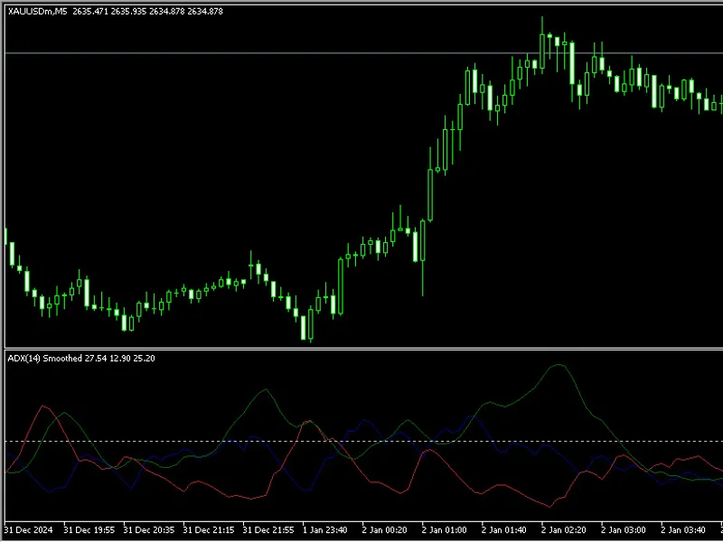Click the dashed ADX threshold level line
The image size is (723, 542).
364,442
